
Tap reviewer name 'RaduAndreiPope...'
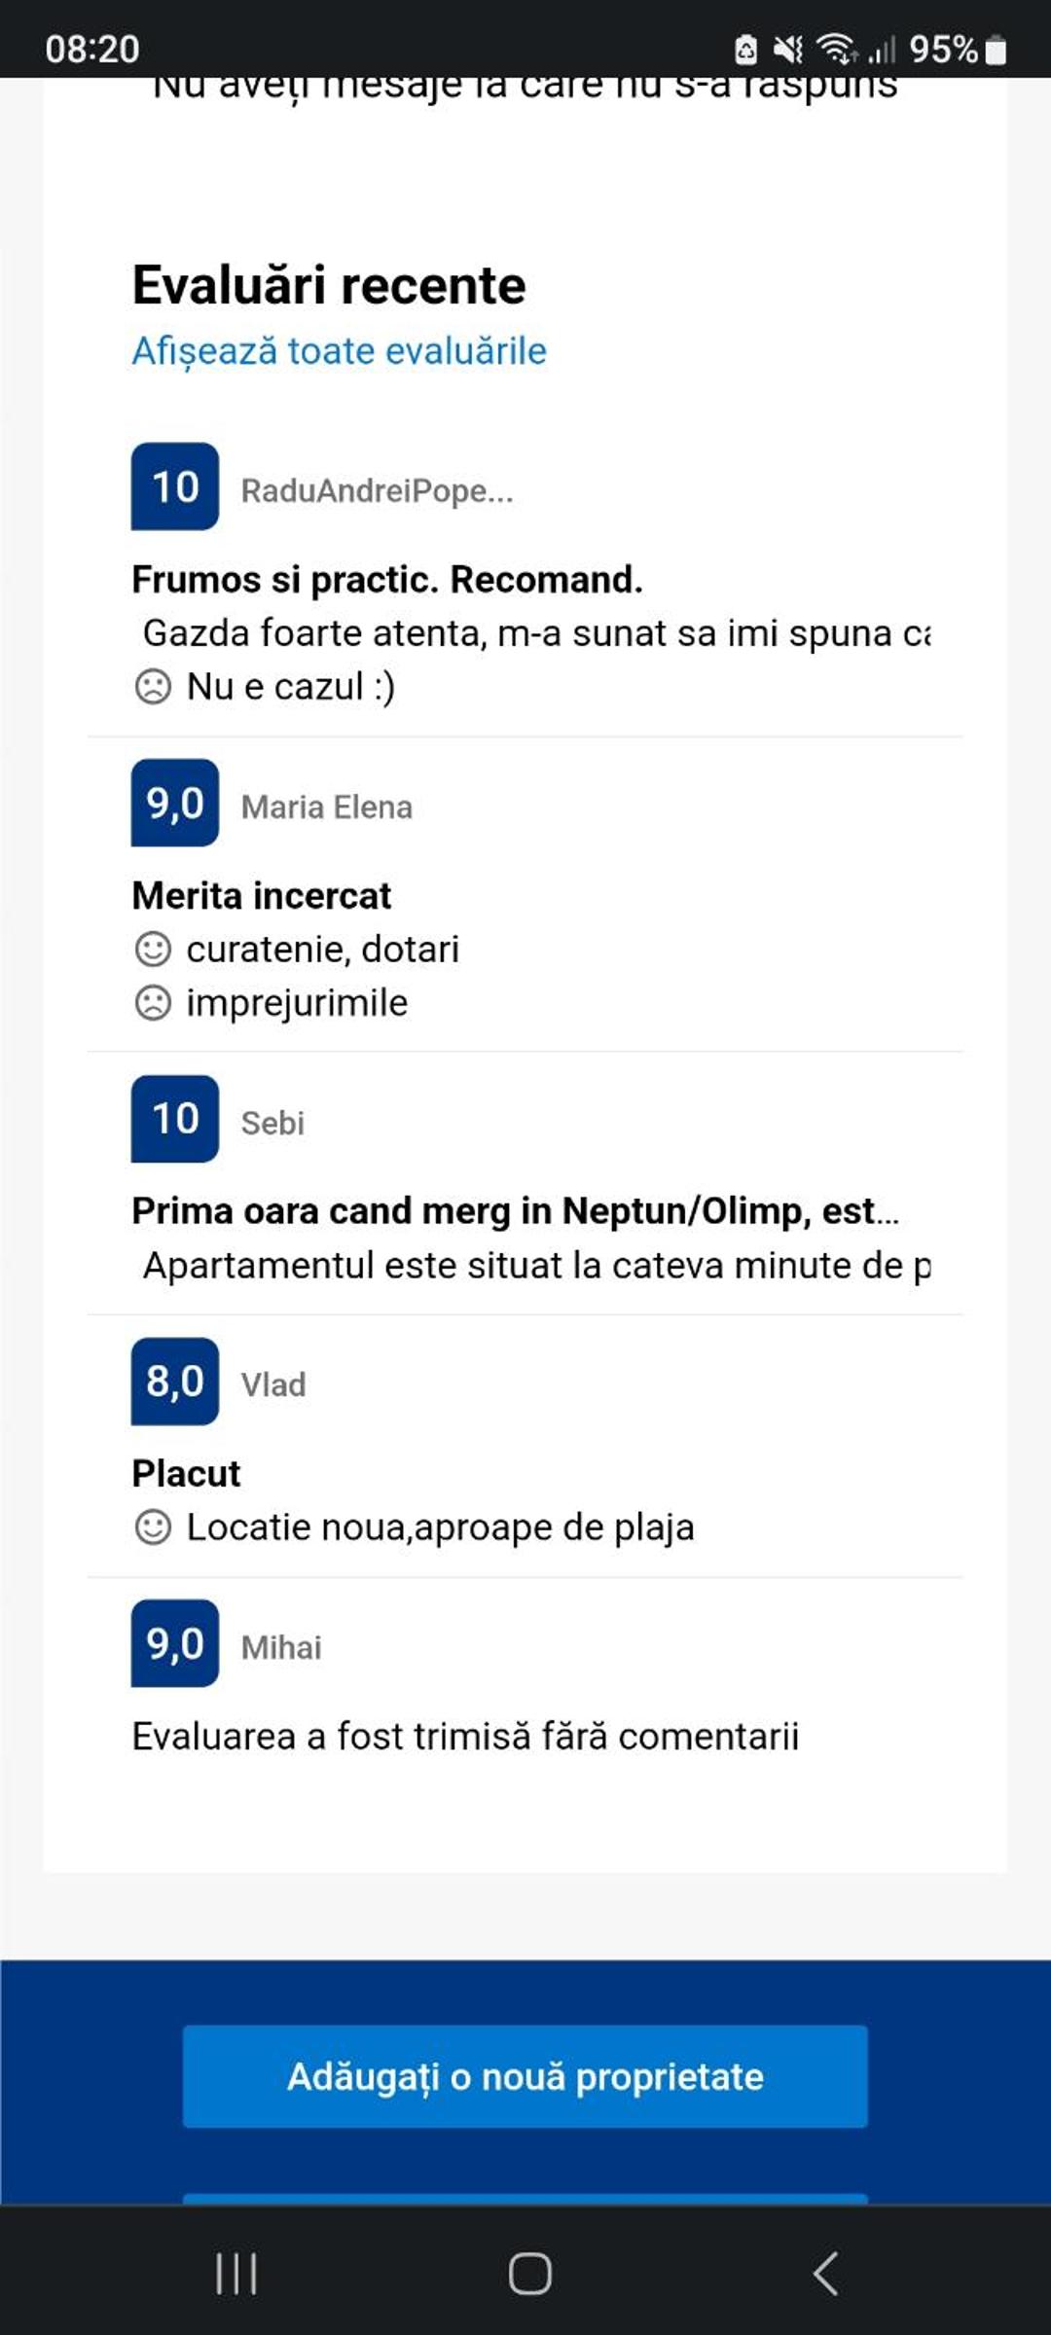(377, 490)
